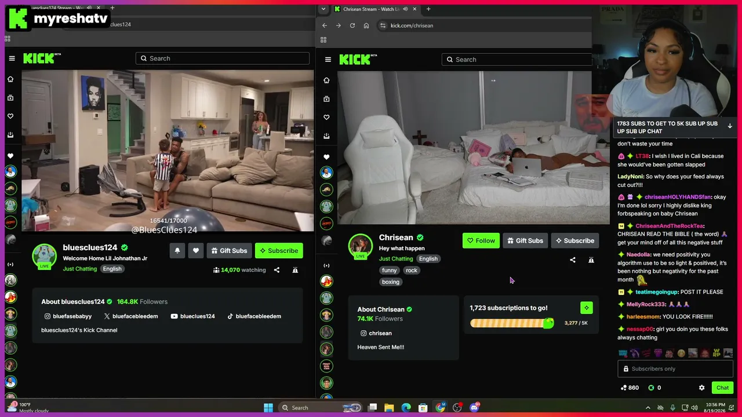Close the Chrisean Stream tab
The image size is (742, 417).
click(414, 9)
